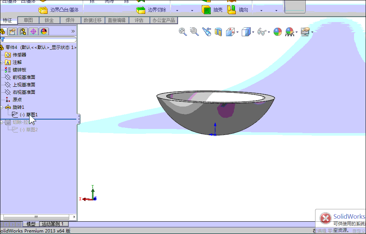Switch to the 评估 evaluate tab
Screen dimensions: 366x234
click(x=139, y=20)
